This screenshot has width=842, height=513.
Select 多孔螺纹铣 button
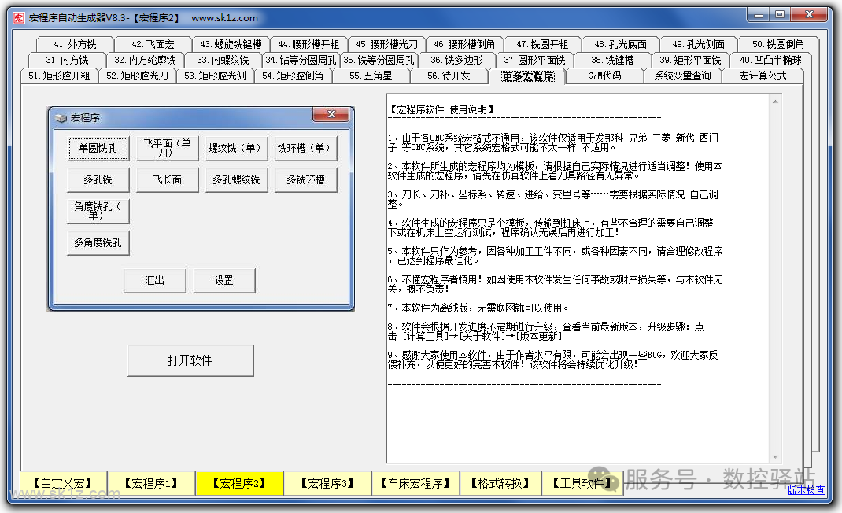pyautogui.click(x=237, y=180)
